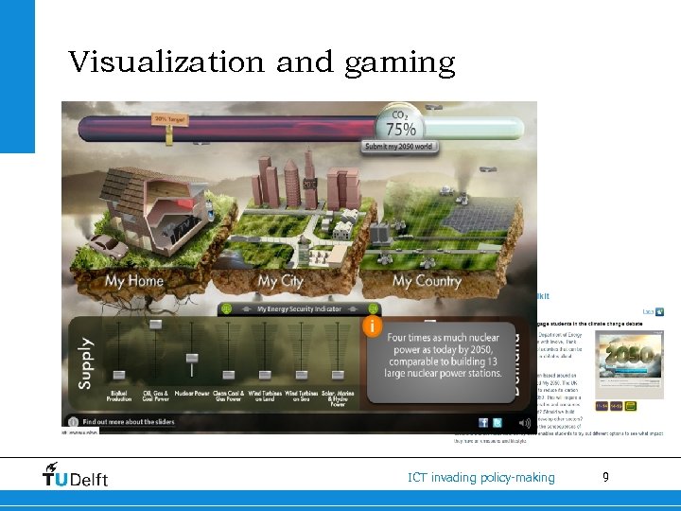The image size is (681, 511).
Task: Click the 'Visualization and gaming' slide title
Action: coord(262,62)
